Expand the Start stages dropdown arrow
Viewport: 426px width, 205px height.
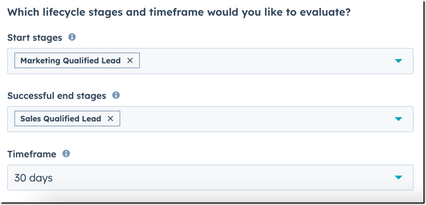(398, 61)
